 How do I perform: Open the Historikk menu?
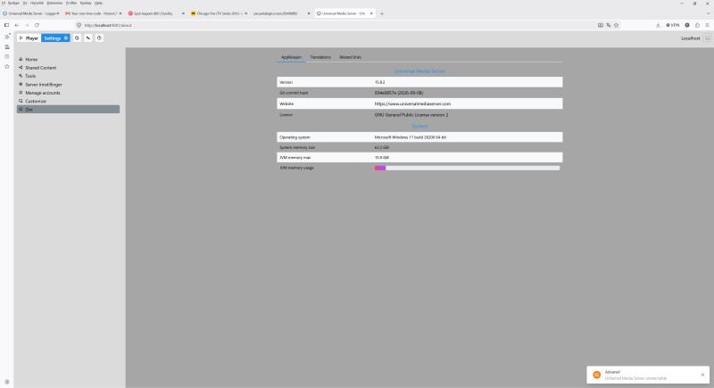37,4
